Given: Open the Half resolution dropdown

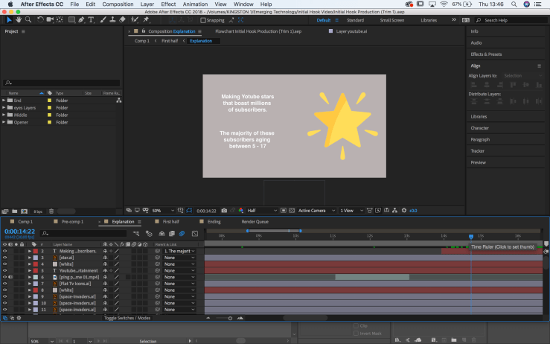Looking at the screenshot, I should [x=262, y=211].
